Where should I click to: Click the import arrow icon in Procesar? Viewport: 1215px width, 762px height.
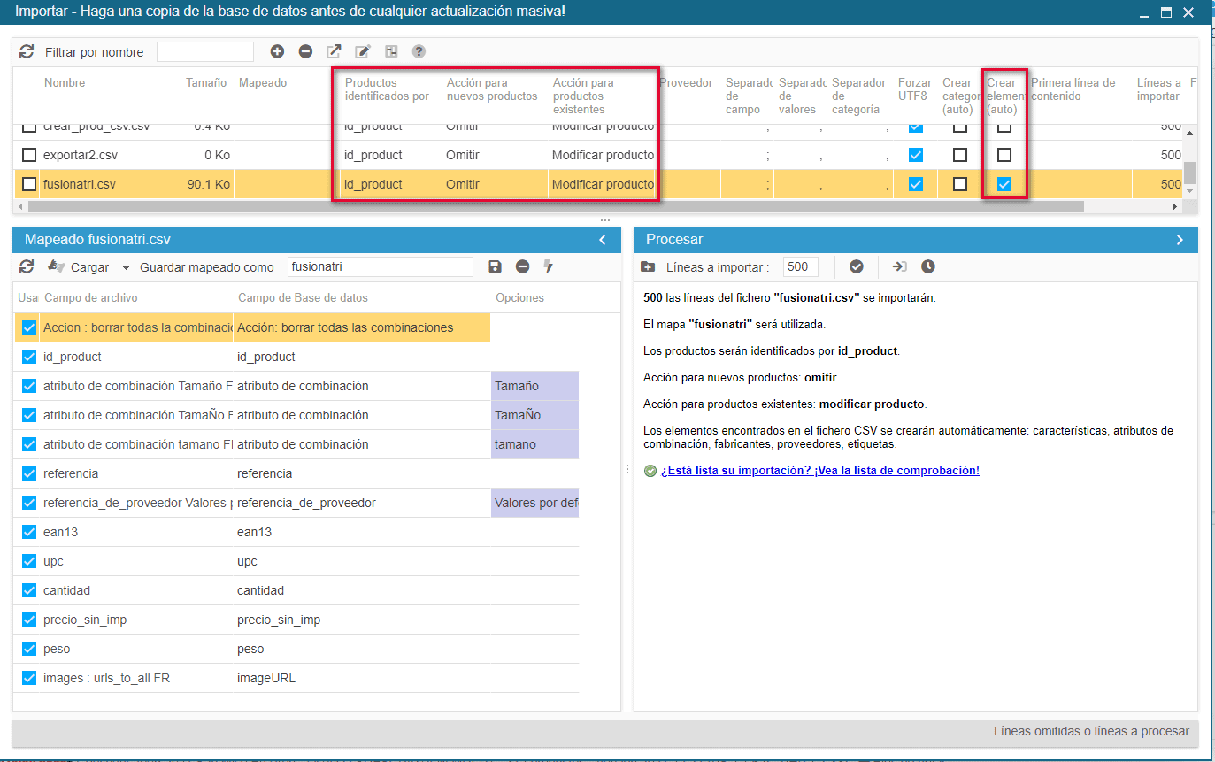click(899, 266)
